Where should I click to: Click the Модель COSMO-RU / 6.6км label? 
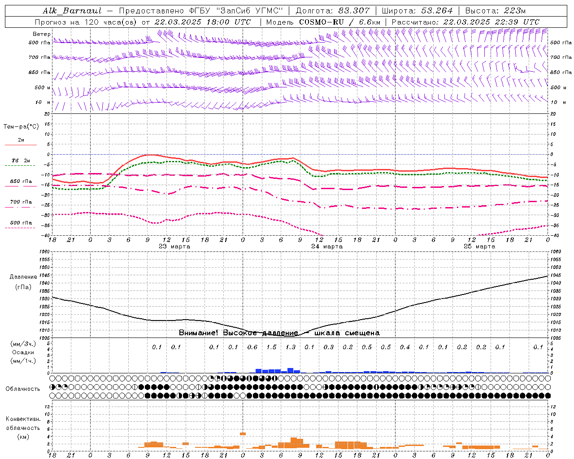click(323, 22)
